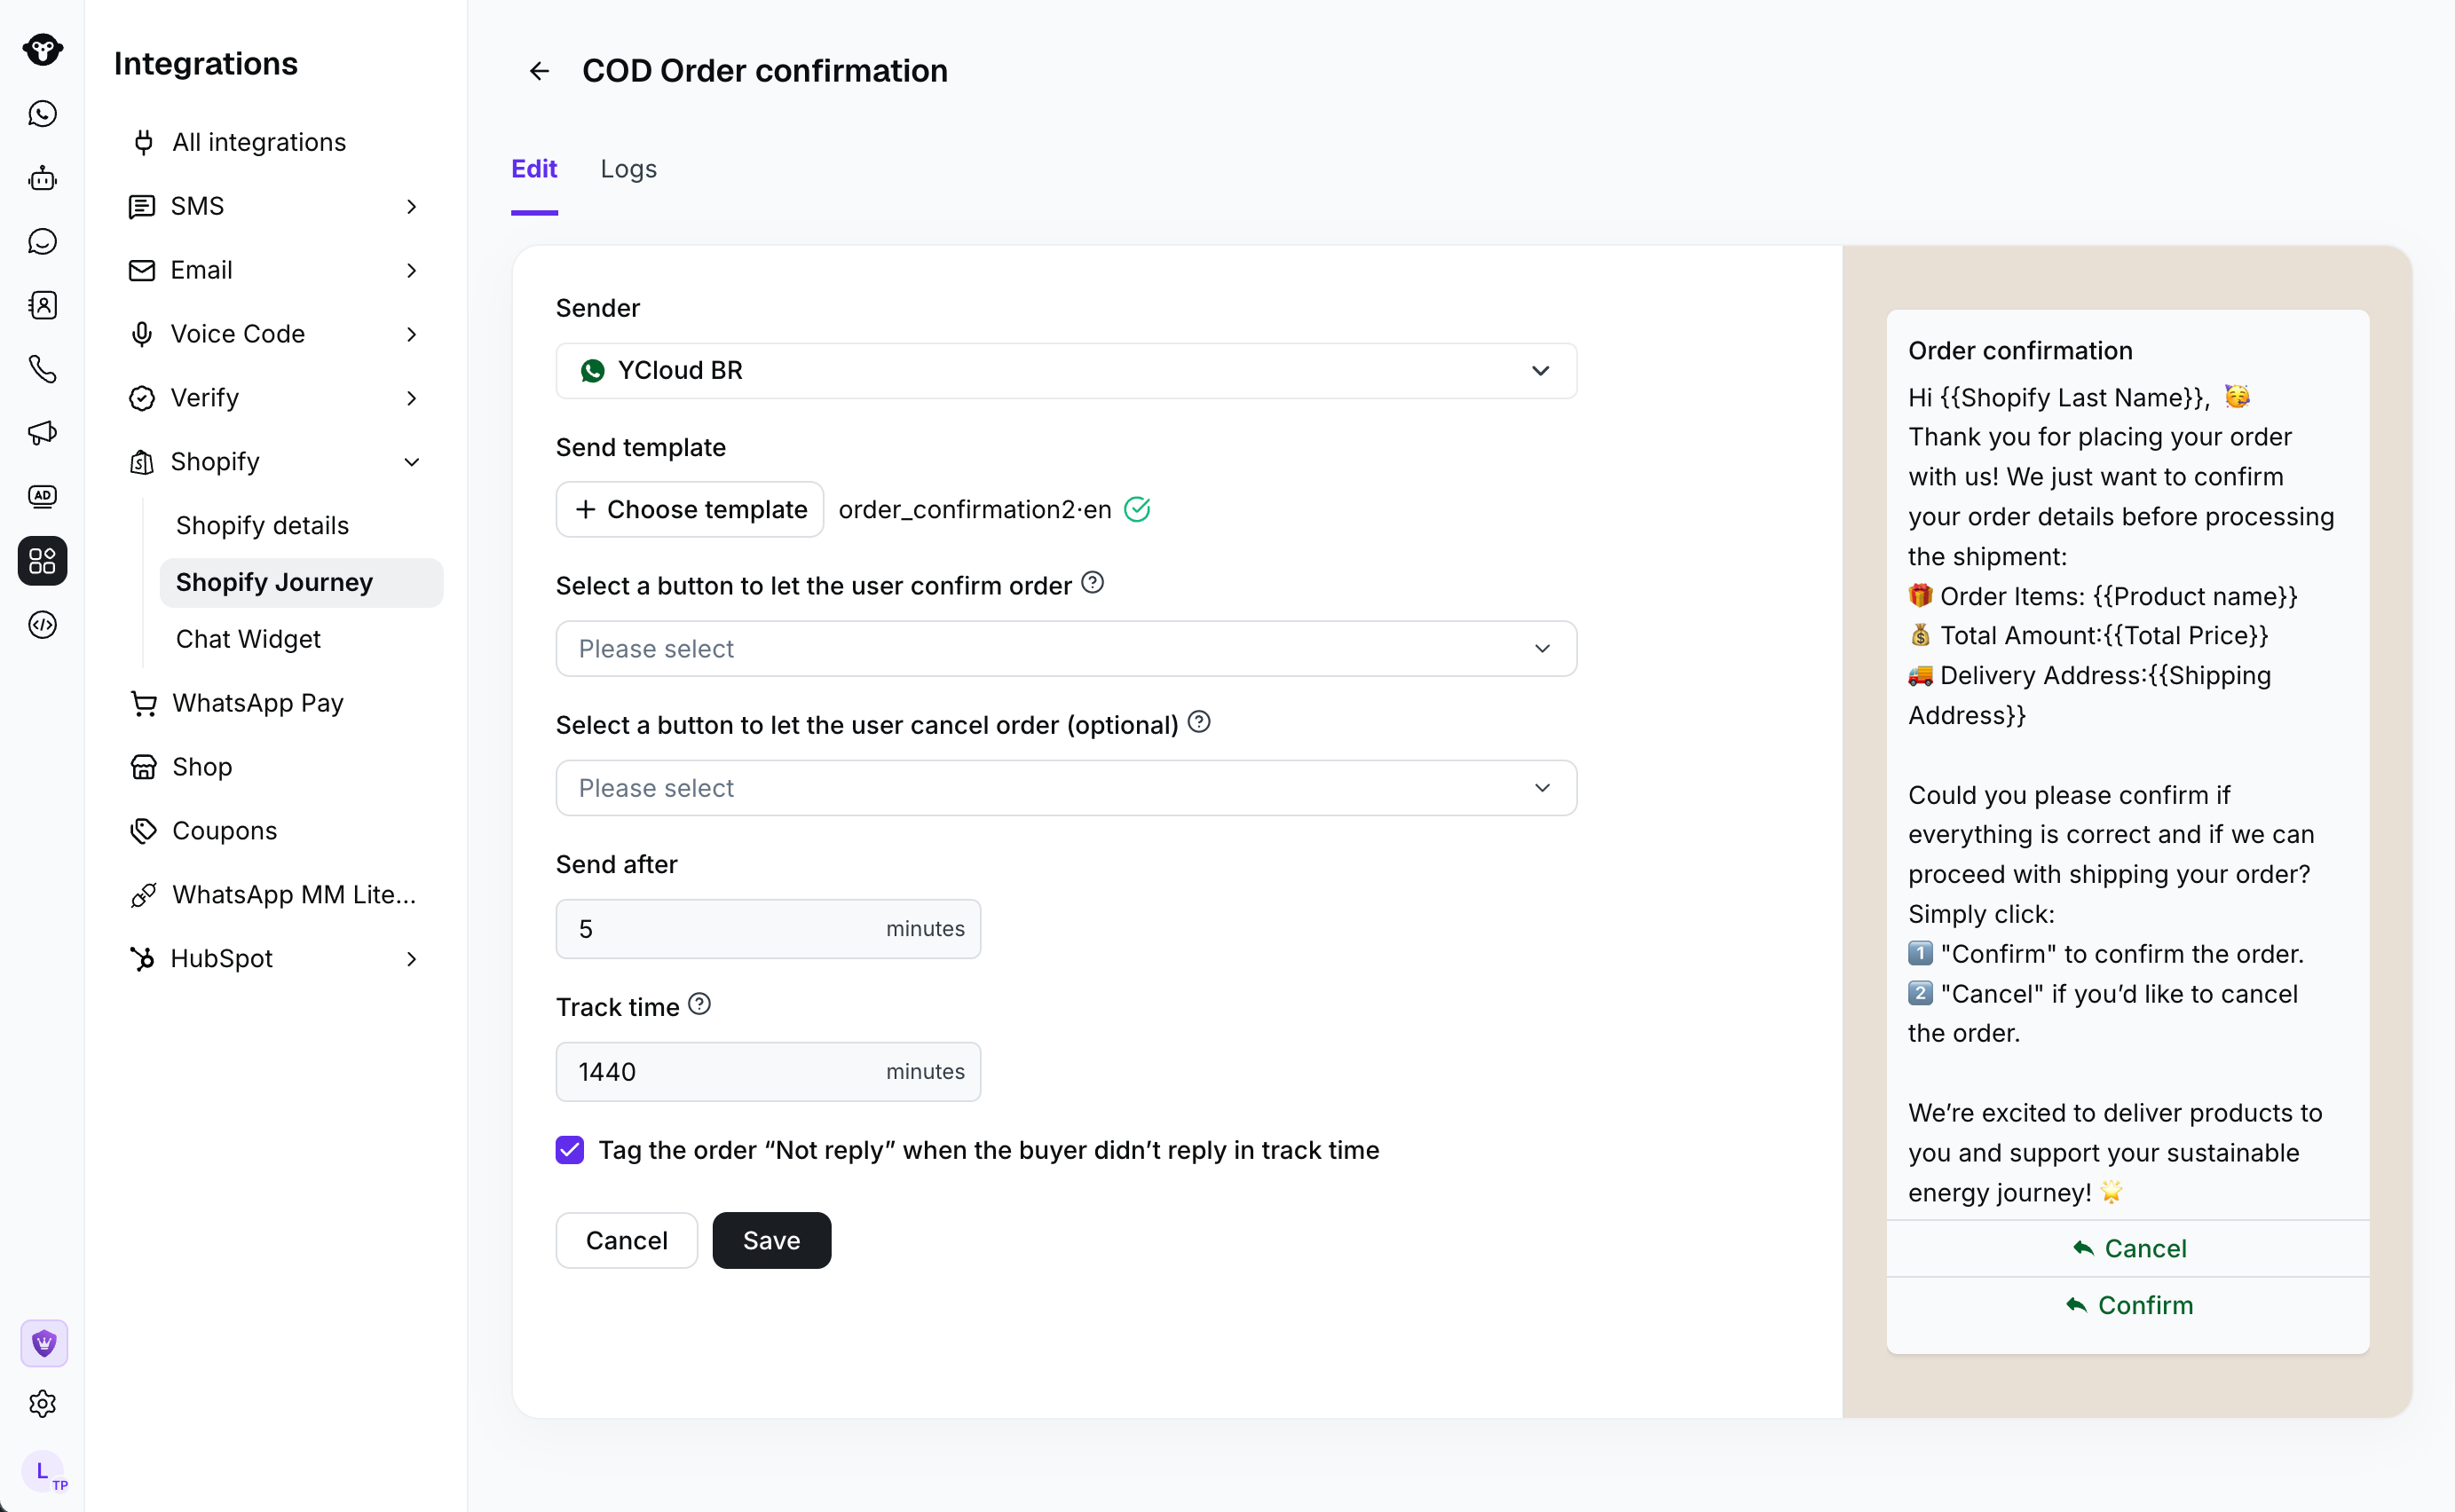Open the settings gear icon
The height and width of the screenshot is (1512, 2455).
point(42,1404)
